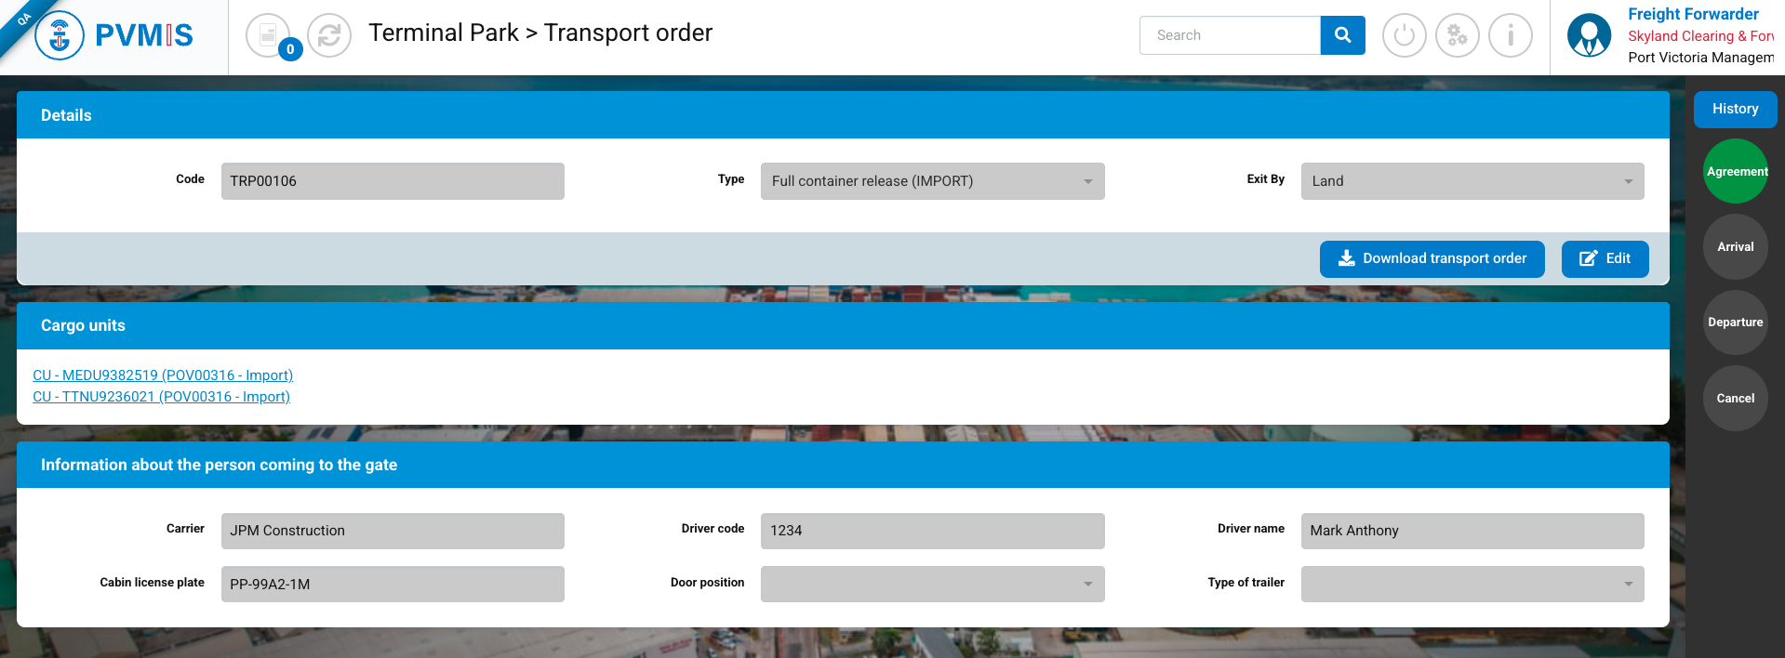Click into the Search input field
1785x658 pixels.
tap(1229, 35)
